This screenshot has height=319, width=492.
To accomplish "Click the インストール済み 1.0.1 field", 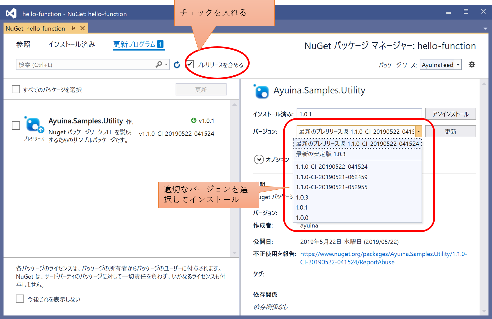I will click(359, 114).
